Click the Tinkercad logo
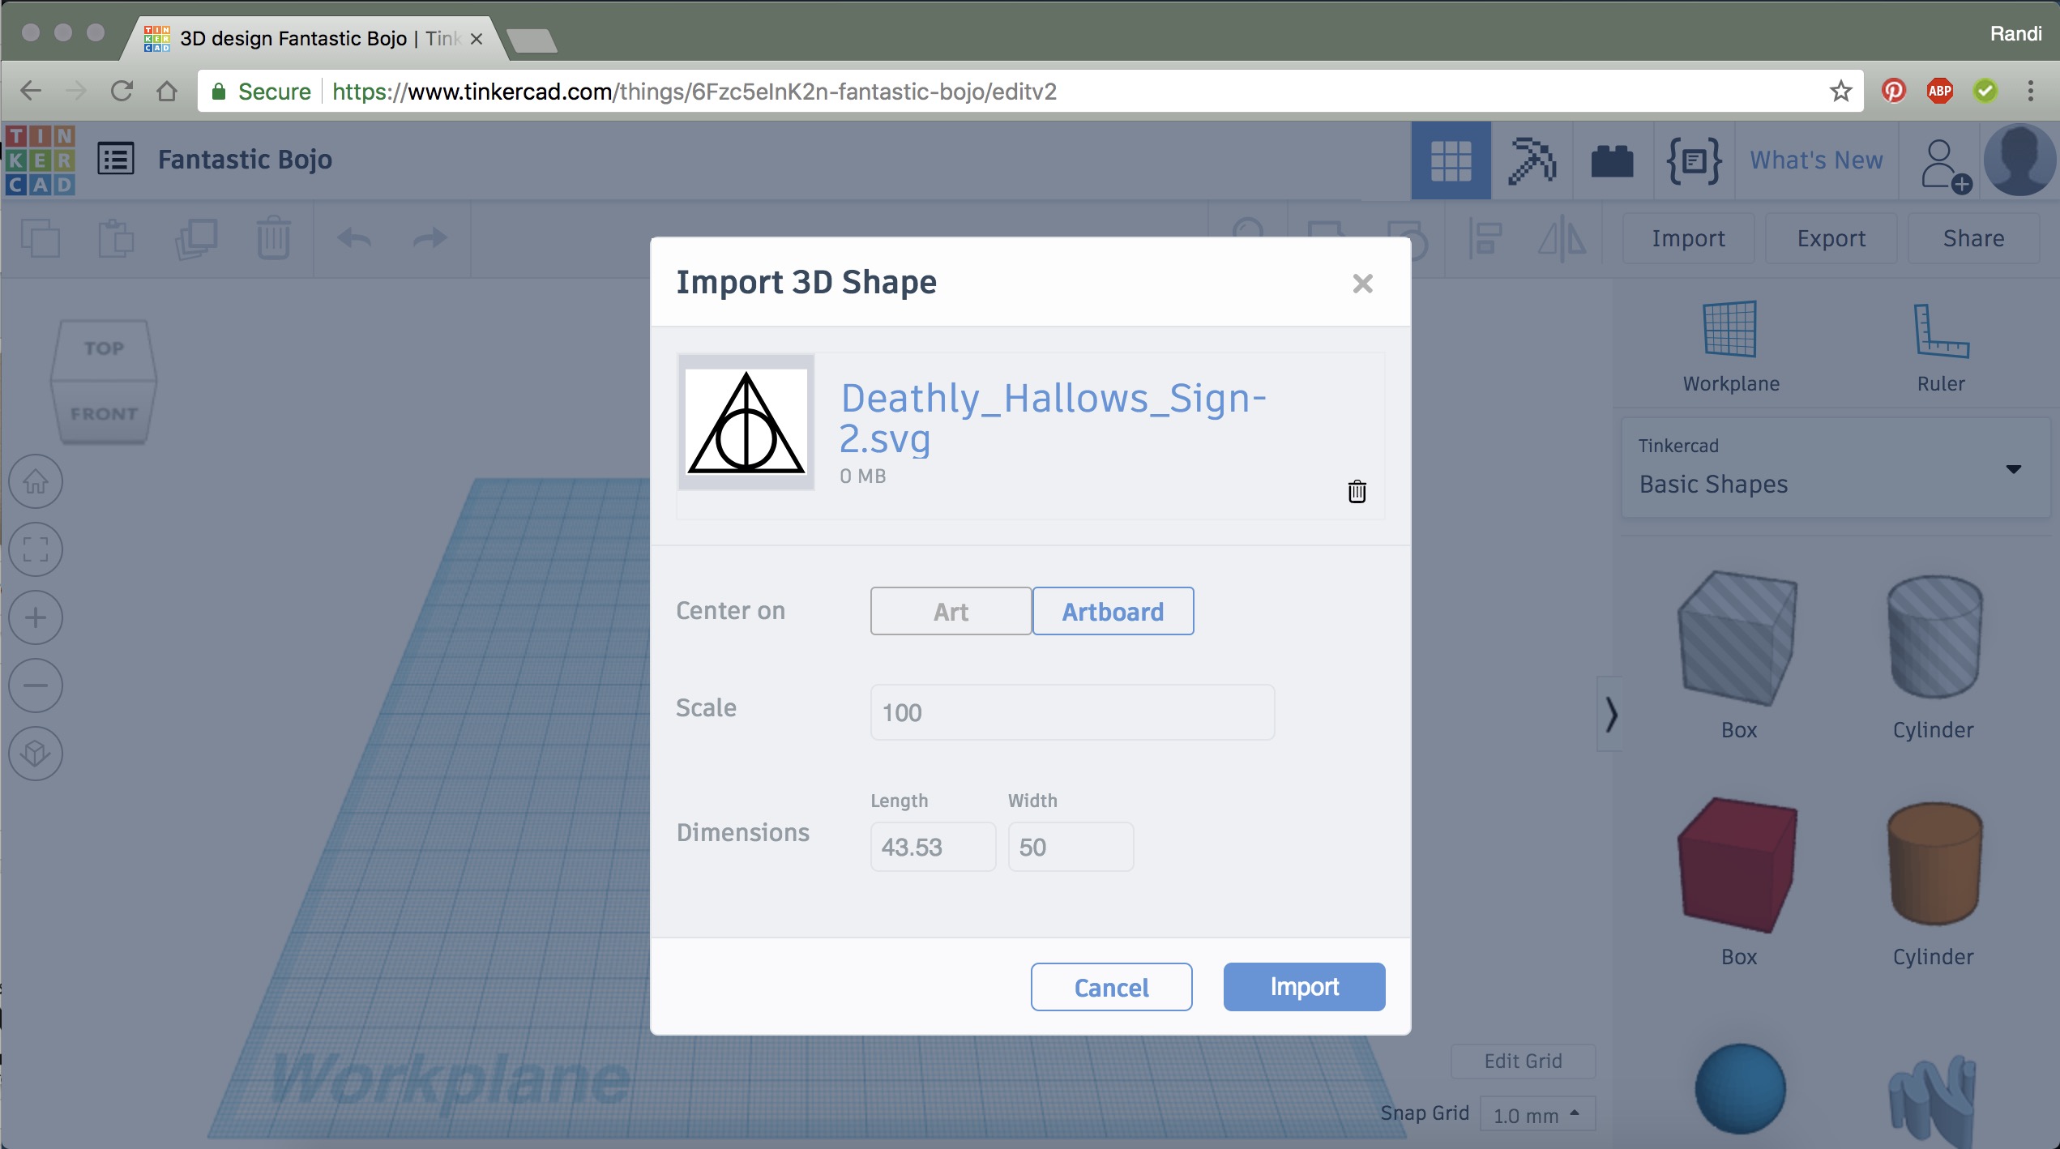The image size is (2060, 1149). point(40,160)
